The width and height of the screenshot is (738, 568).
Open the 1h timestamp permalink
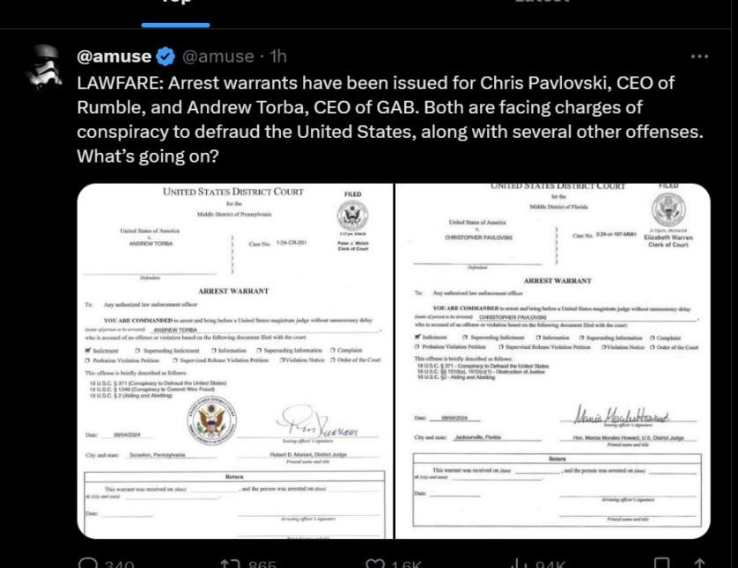[x=278, y=56]
